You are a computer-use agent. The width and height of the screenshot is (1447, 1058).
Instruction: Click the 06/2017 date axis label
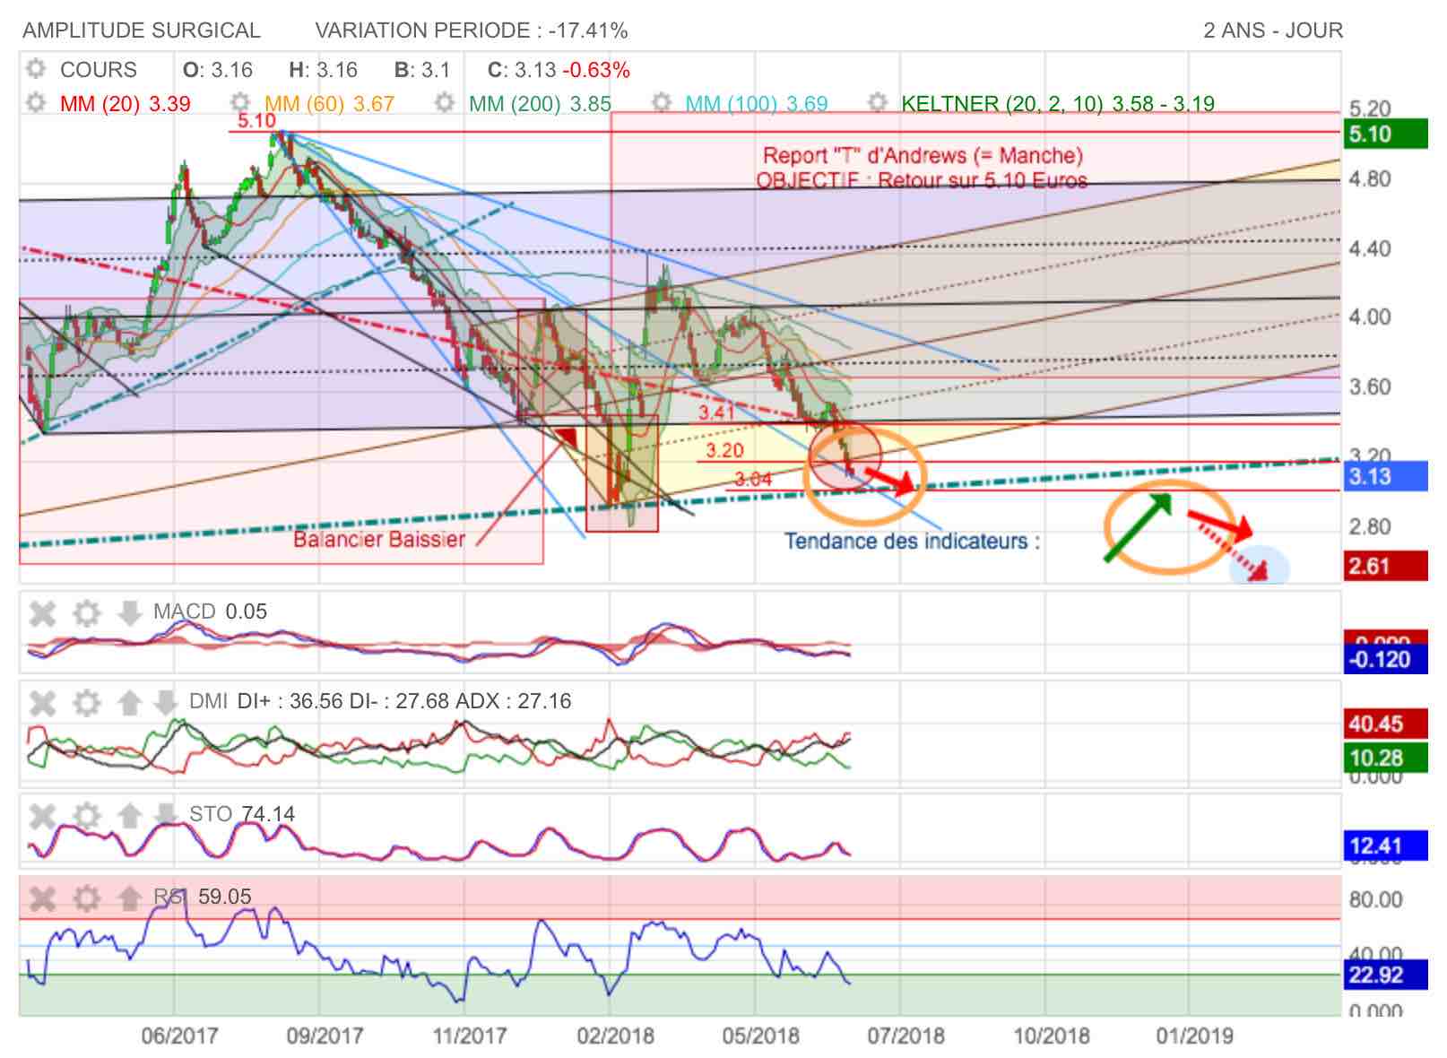point(179,1036)
